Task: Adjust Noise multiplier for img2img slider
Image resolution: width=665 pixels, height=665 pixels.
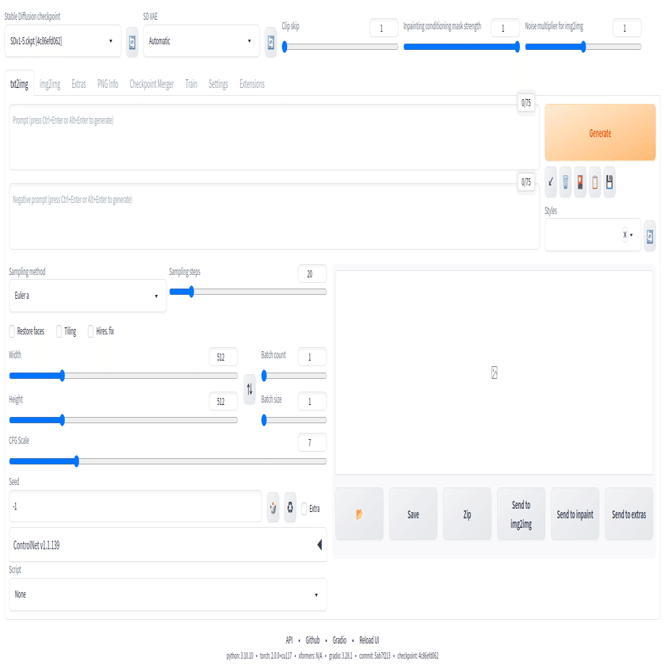Action: point(583,47)
